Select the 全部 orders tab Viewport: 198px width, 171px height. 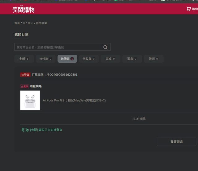pyautogui.click(x=24, y=59)
